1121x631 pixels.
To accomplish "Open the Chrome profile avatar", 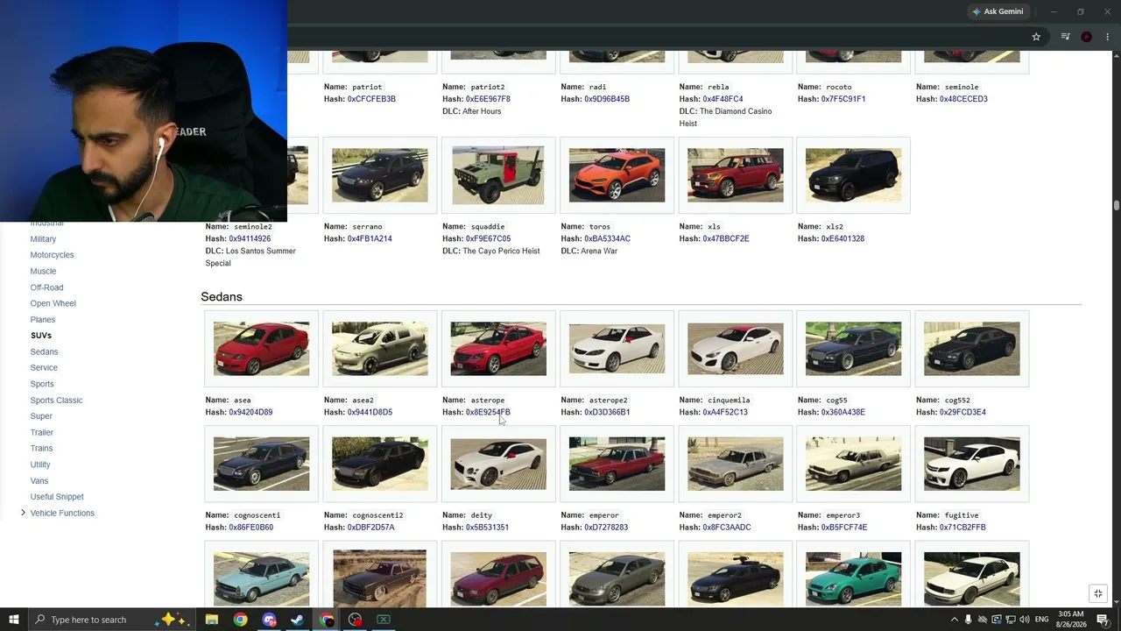I will click(x=1087, y=37).
